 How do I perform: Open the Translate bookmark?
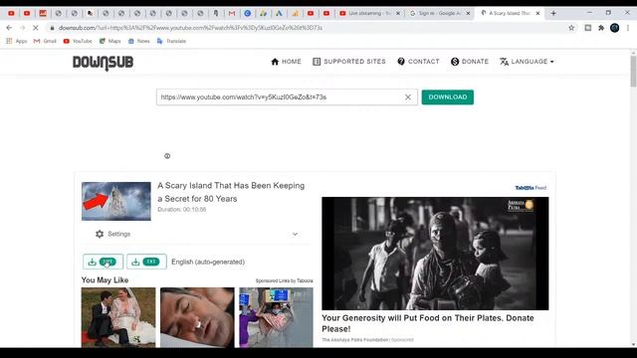pos(171,41)
